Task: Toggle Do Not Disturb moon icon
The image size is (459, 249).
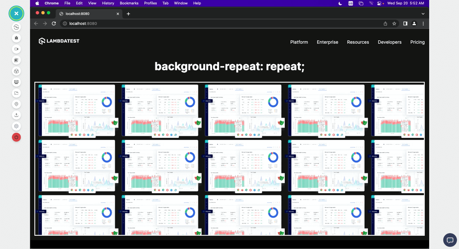Action: tap(340, 3)
